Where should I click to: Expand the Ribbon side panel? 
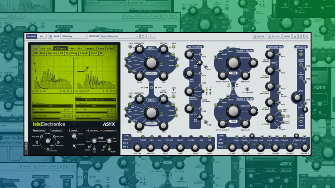(x=26, y=148)
